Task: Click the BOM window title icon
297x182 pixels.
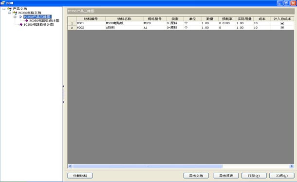Action: pyautogui.click(x=3, y=3)
